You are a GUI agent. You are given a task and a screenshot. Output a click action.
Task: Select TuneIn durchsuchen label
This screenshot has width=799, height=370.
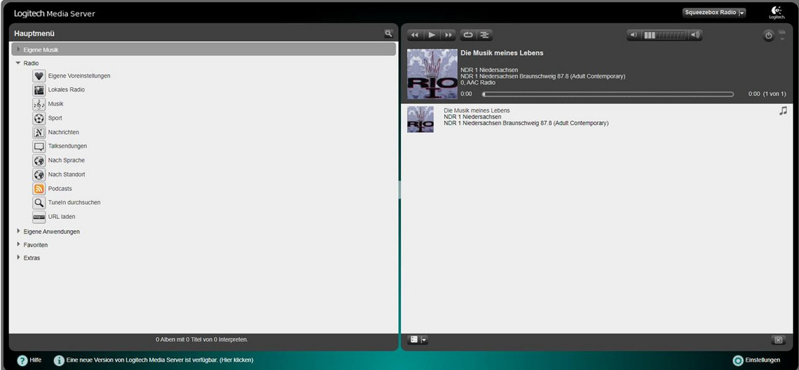tap(74, 202)
